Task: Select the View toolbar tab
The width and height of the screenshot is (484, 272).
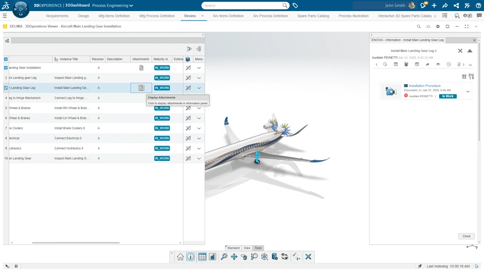Action: (x=247, y=248)
